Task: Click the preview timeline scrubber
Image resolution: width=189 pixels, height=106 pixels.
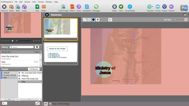Action: tap(17, 41)
